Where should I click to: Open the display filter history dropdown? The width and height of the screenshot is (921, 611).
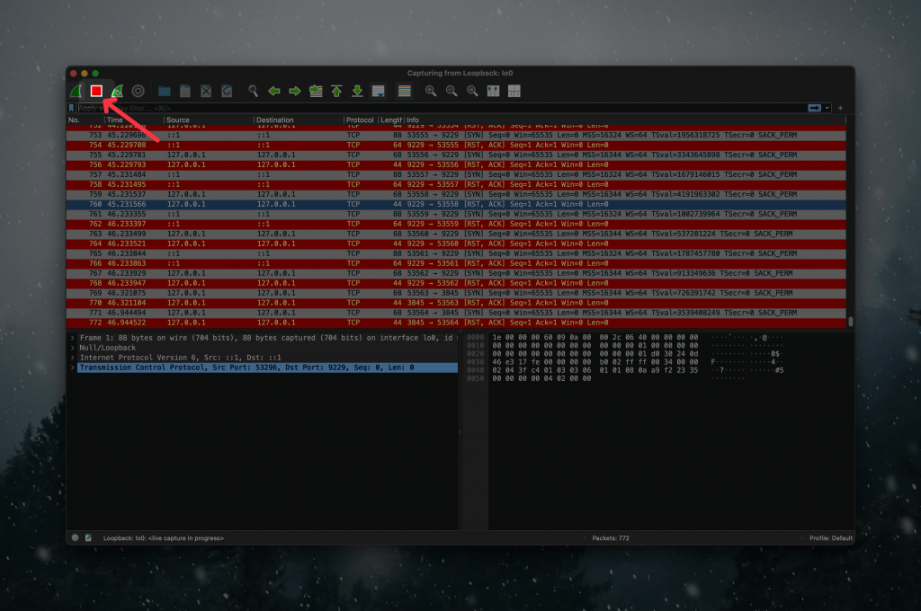click(827, 108)
